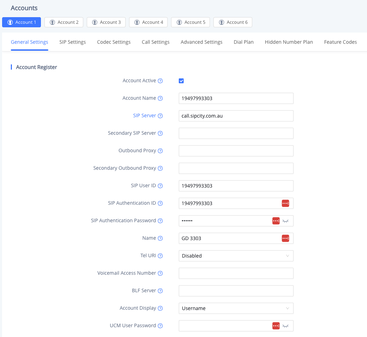Click help icon beside Outbound Proxy
The width and height of the screenshot is (367, 337).
160,151
